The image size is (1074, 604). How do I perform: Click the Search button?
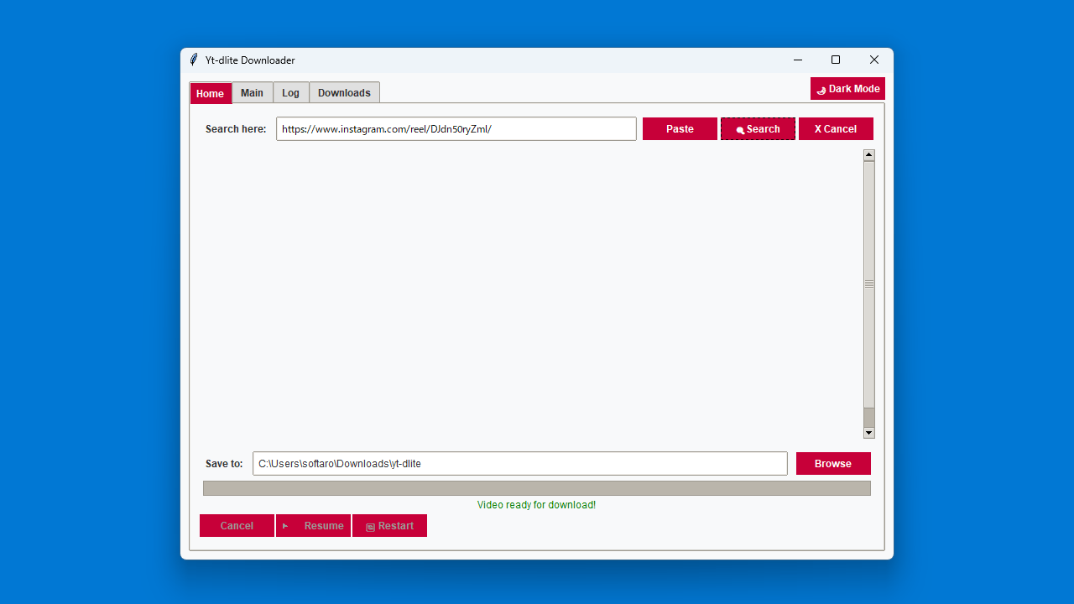coord(758,129)
